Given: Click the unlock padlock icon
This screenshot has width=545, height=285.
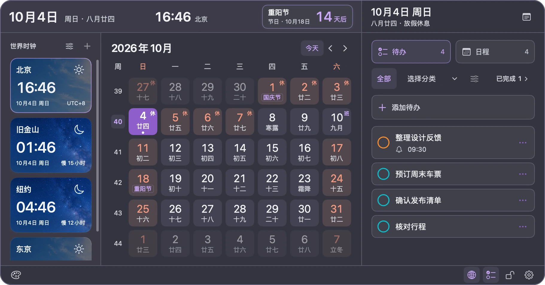Looking at the screenshot, I should tap(510, 275).
